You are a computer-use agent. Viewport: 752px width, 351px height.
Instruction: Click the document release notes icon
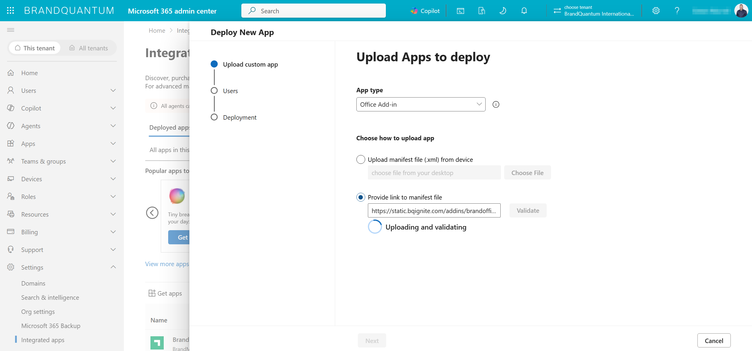[481, 11]
